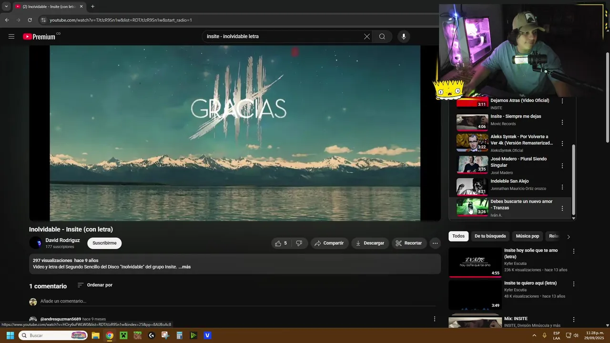
Task: Run the search with the magnifier button
Action: [x=382, y=36]
